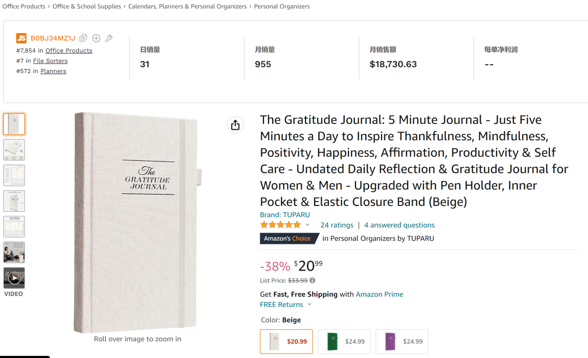Open the 4 answered questions link

pos(399,225)
